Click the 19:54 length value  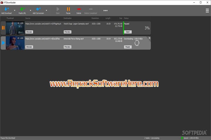[108, 39]
